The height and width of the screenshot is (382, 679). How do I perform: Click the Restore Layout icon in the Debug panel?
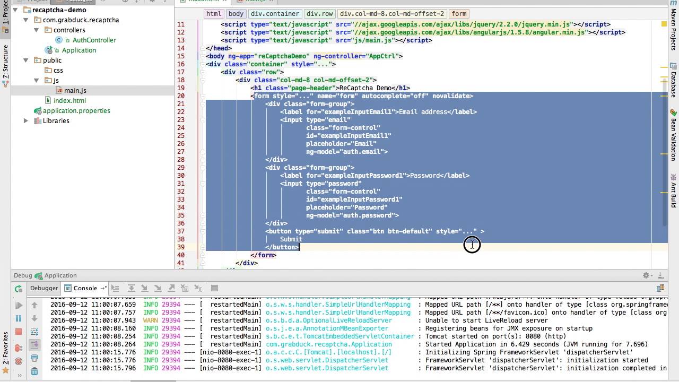[660, 288]
